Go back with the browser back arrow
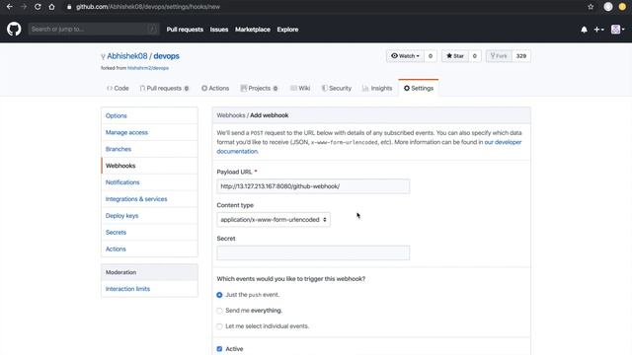The width and height of the screenshot is (632, 355). [10, 7]
